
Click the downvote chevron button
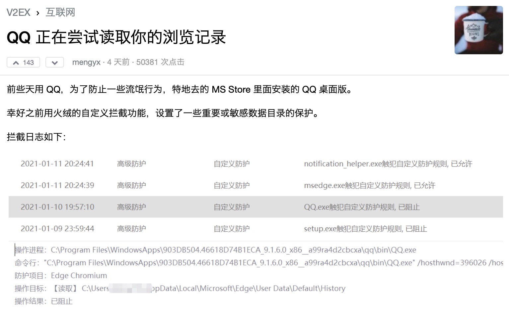[55, 63]
